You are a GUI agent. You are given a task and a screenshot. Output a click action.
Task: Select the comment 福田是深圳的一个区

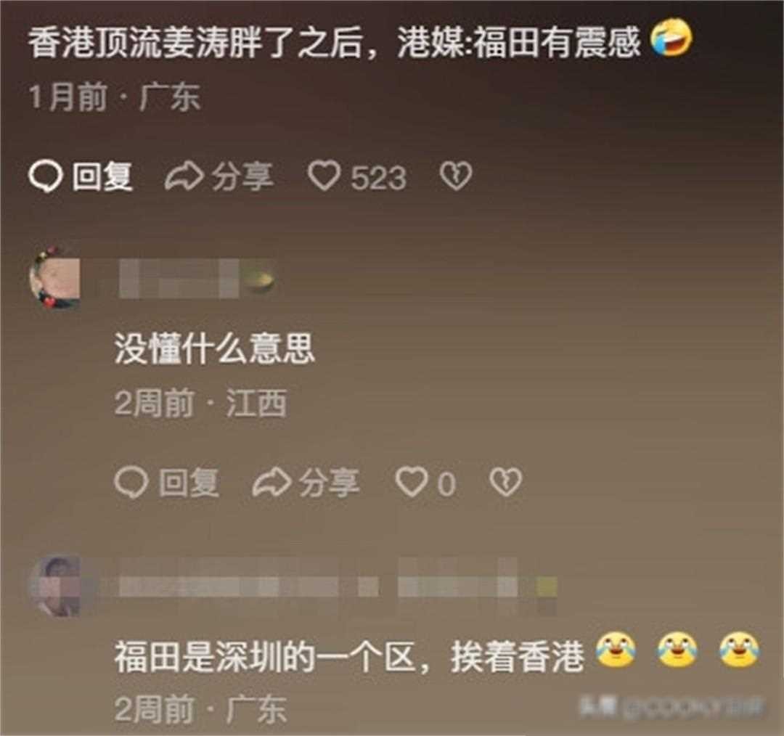click(x=266, y=656)
